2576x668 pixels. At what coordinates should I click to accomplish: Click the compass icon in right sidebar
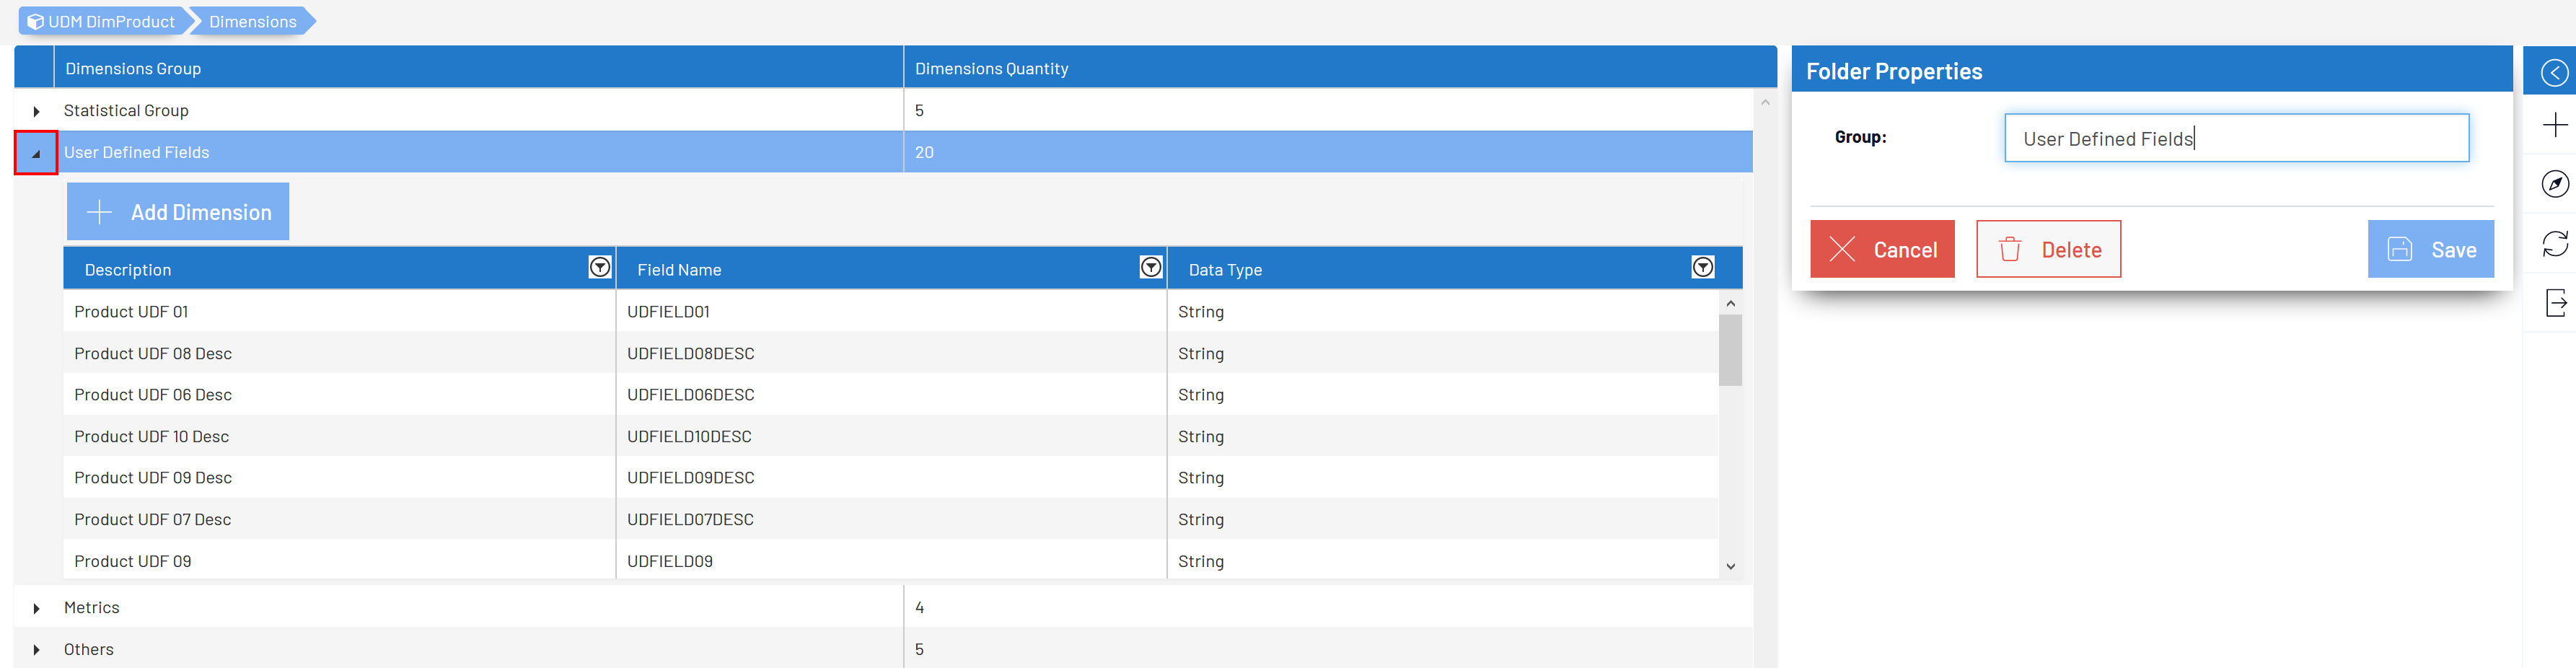[2554, 184]
